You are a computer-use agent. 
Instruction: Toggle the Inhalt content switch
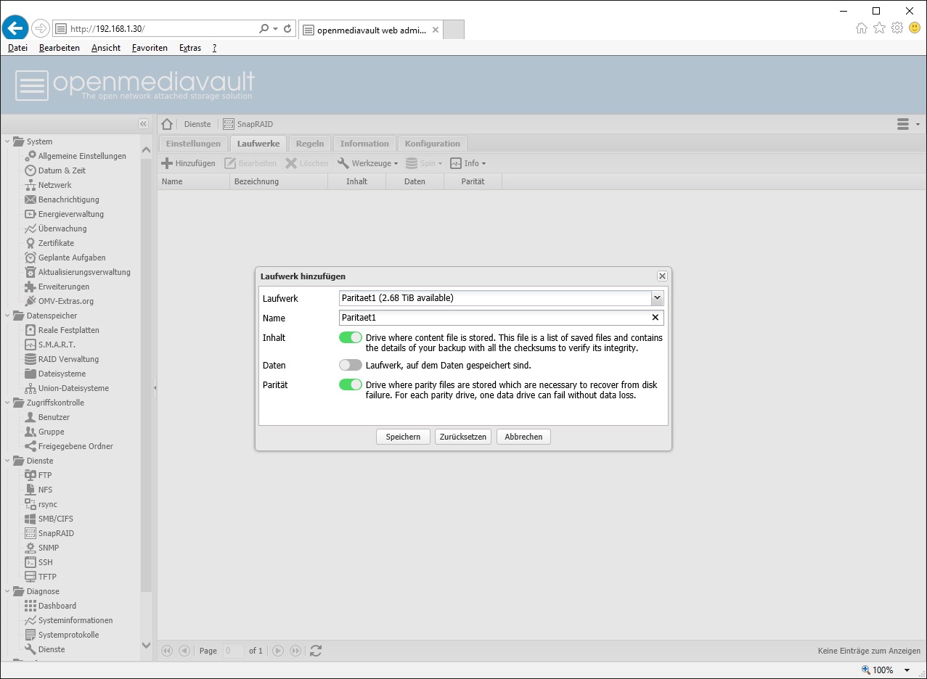click(x=351, y=337)
